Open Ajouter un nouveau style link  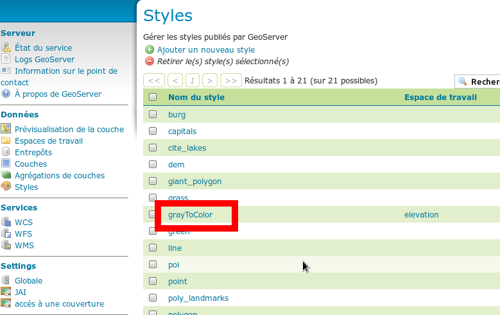206,50
